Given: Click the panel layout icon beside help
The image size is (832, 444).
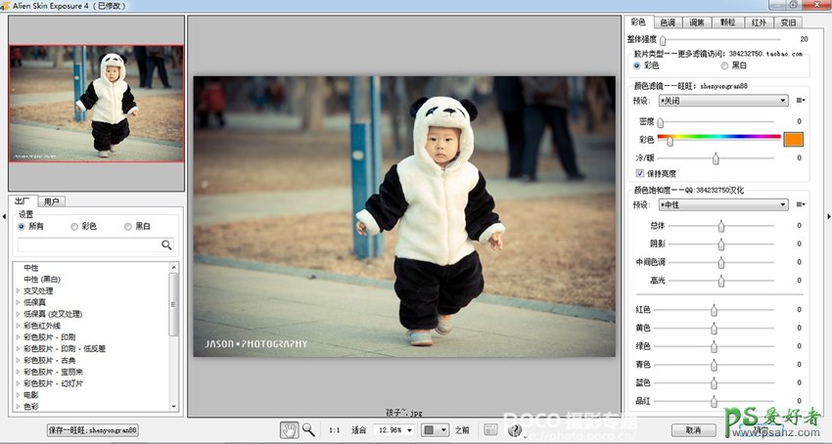Looking at the screenshot, I should pos(490,429).
